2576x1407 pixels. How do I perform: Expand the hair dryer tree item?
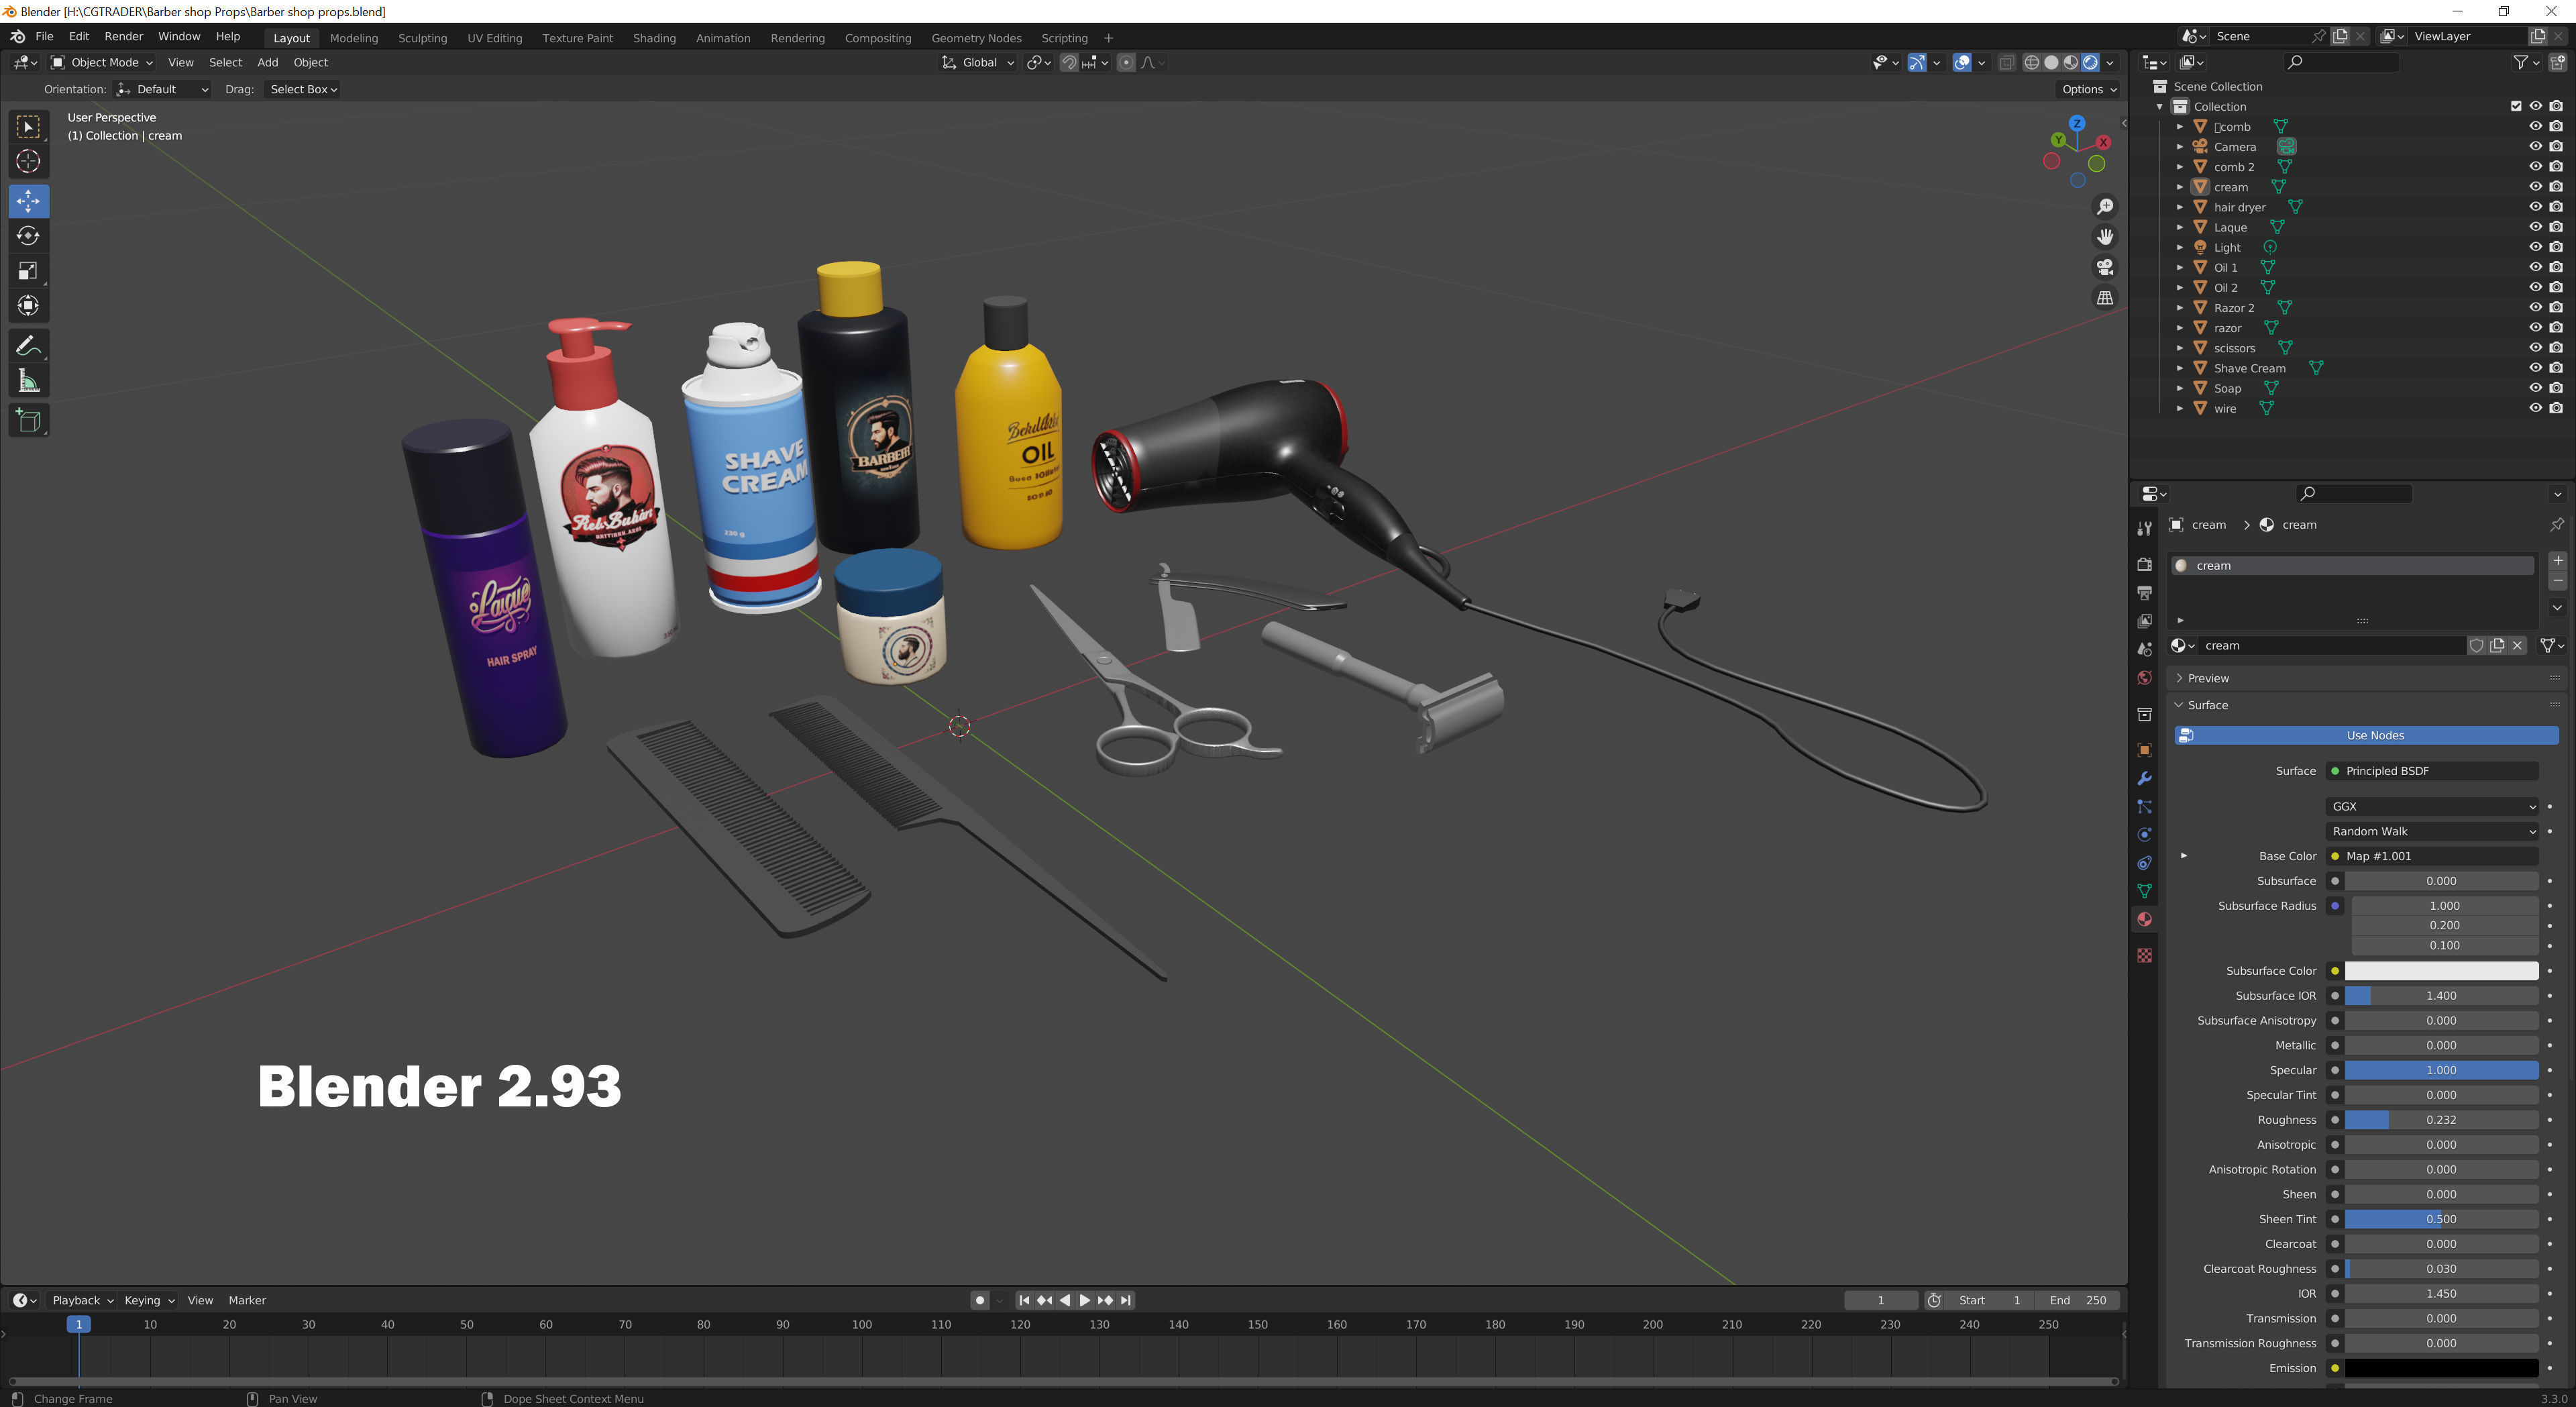click(2180, 207)
